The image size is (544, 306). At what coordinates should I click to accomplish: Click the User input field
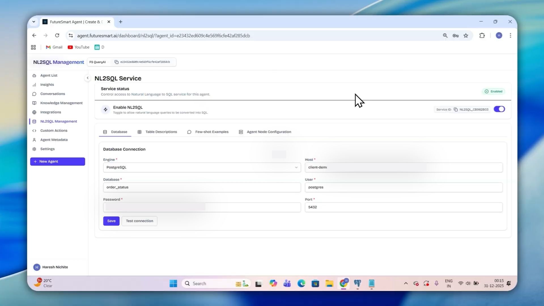tap(403, 187)
